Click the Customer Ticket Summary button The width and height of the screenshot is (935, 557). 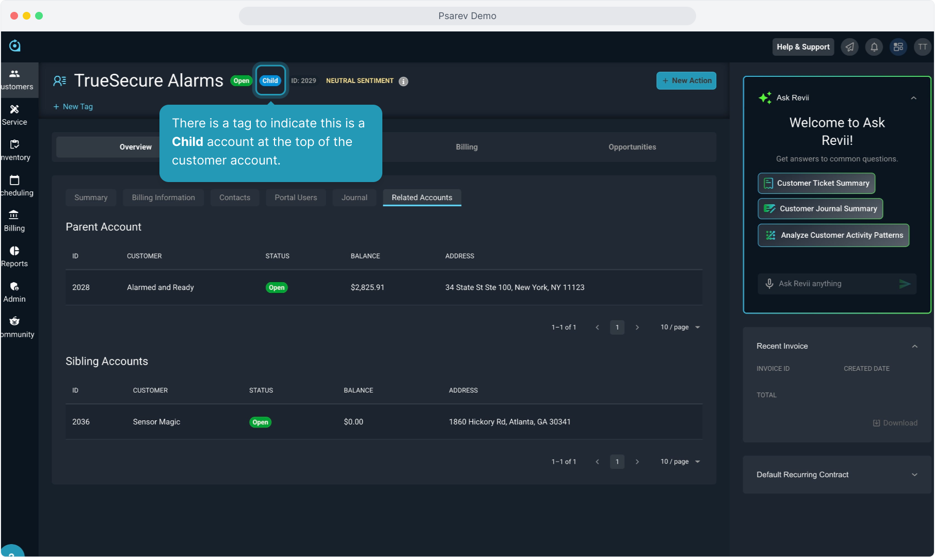pyautogui.click(x=816, y=183)
